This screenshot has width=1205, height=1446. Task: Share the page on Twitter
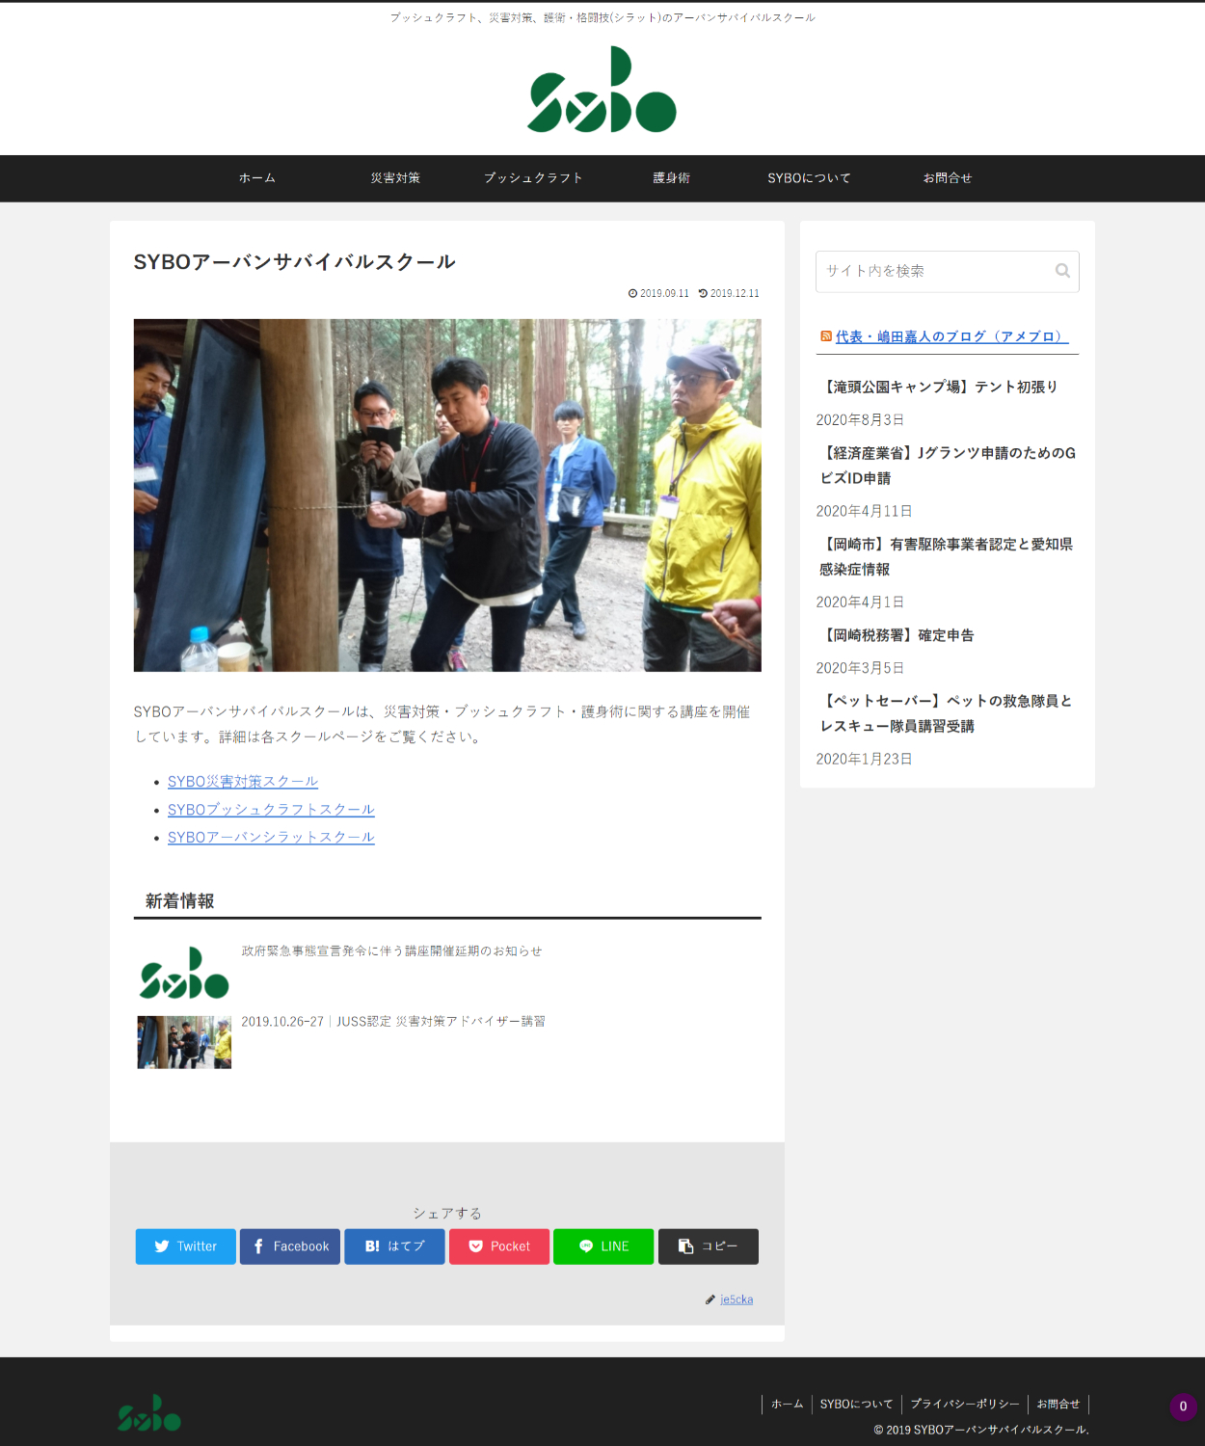(186, 1246)
